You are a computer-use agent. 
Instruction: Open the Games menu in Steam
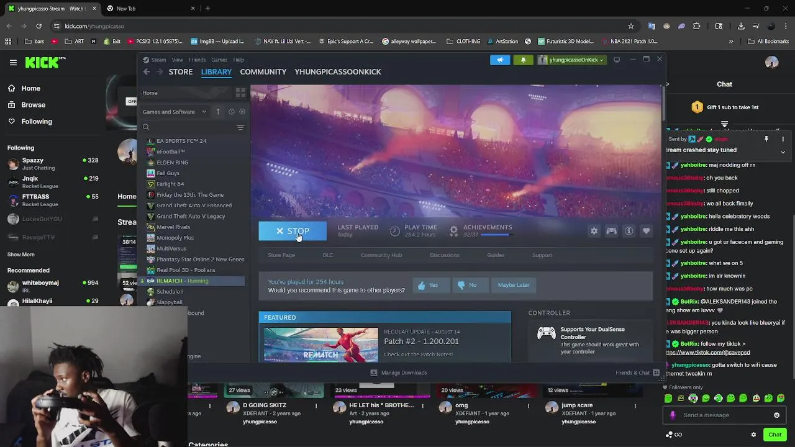click(219, 60)
